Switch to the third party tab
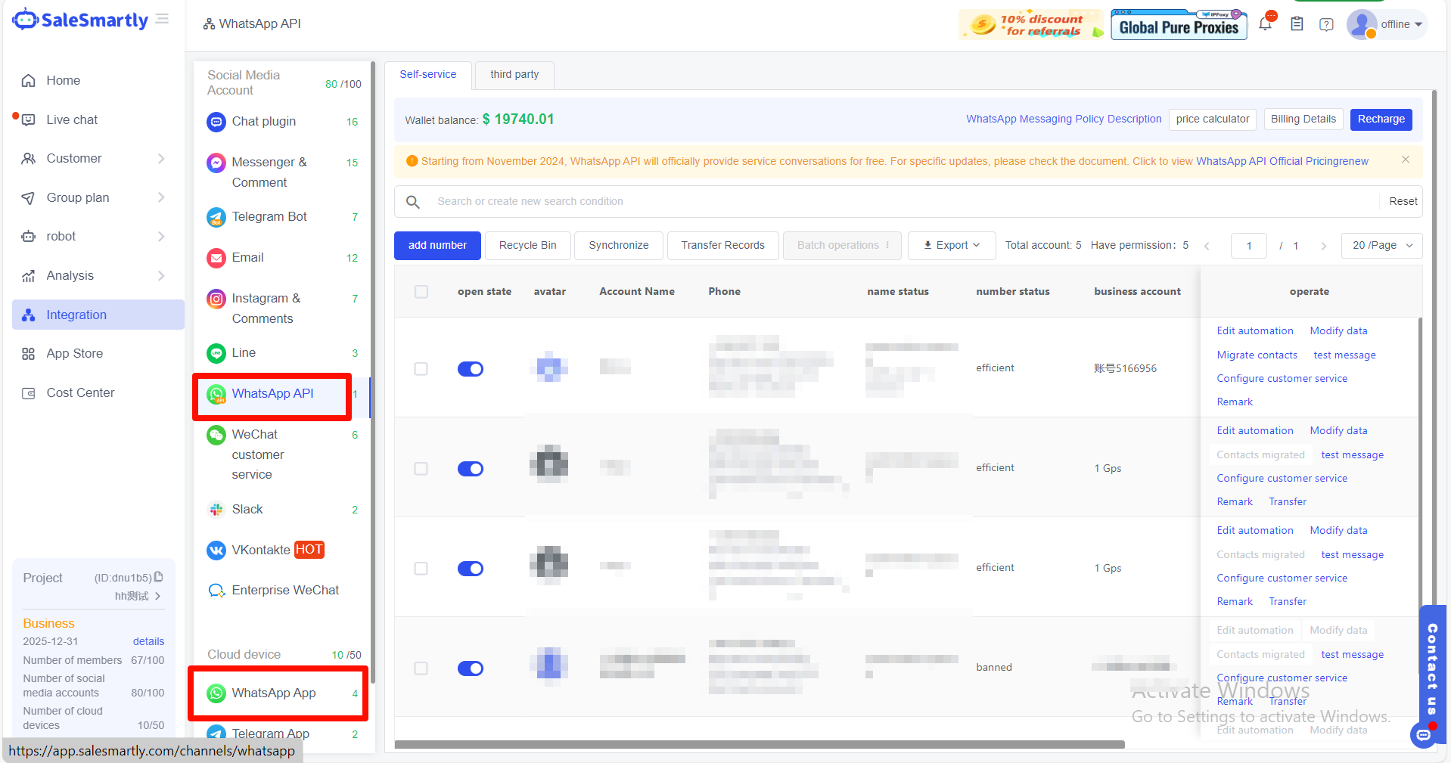Screen dimensions: 1451x763 [x=514, y=75]
